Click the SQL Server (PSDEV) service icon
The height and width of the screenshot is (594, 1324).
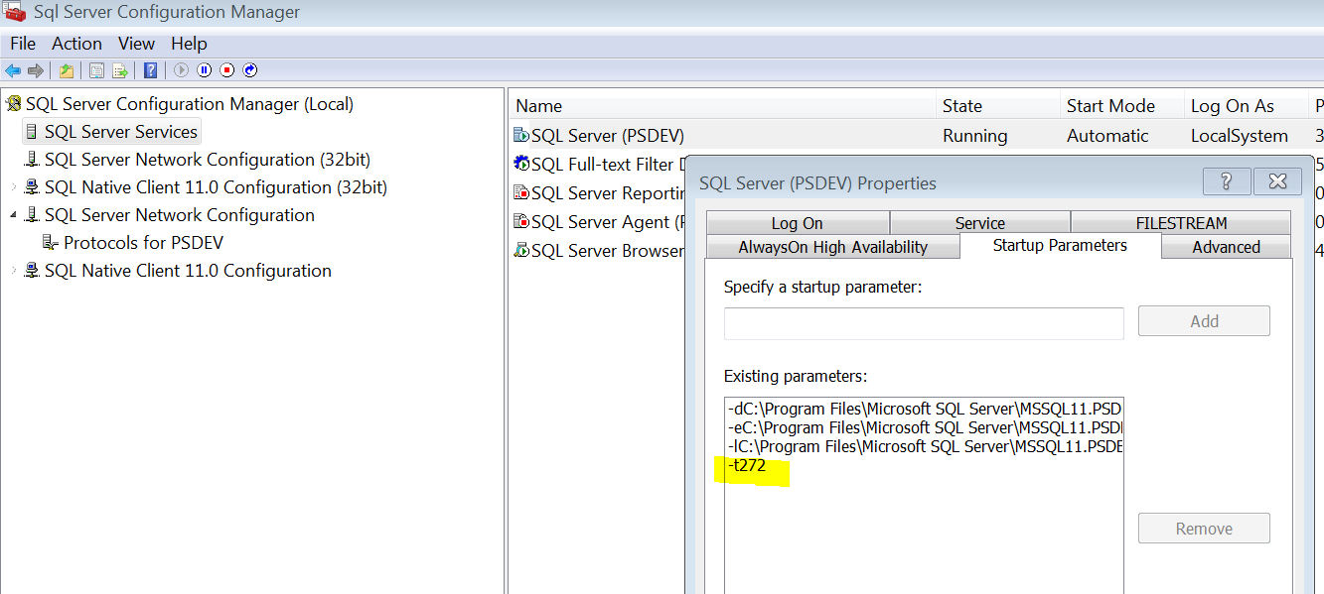coord(521,136)
